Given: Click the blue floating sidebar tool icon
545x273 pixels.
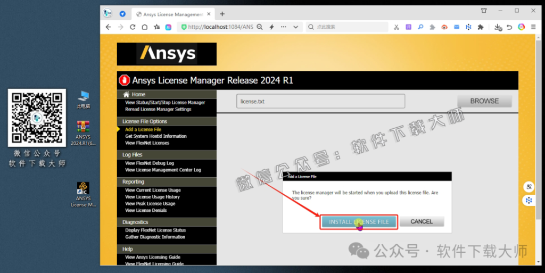Looking at the screenshot, I should 529,201.
